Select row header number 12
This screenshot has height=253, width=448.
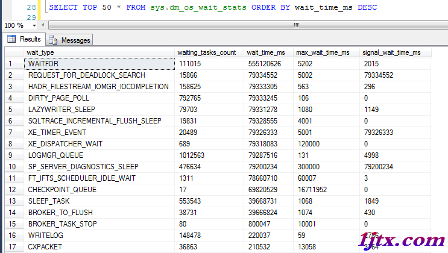pos(14,190)
